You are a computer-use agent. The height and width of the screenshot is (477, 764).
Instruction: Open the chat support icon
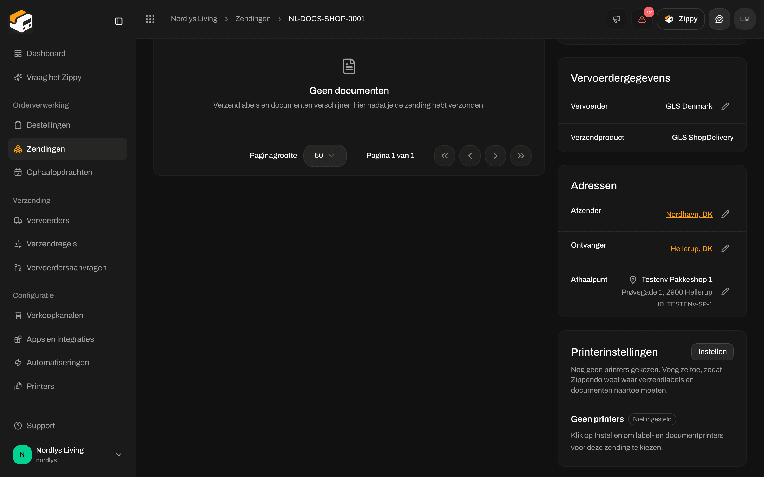pyautogui.click(x=719, y=19)
